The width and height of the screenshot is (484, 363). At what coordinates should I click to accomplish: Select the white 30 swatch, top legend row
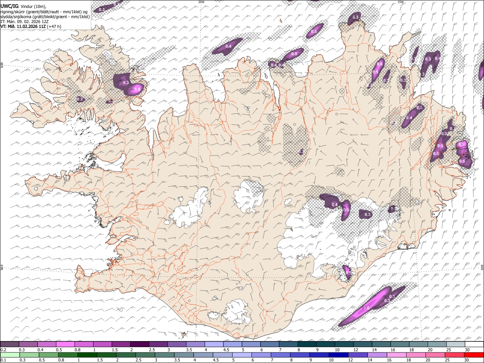click(x=474, y=344)
